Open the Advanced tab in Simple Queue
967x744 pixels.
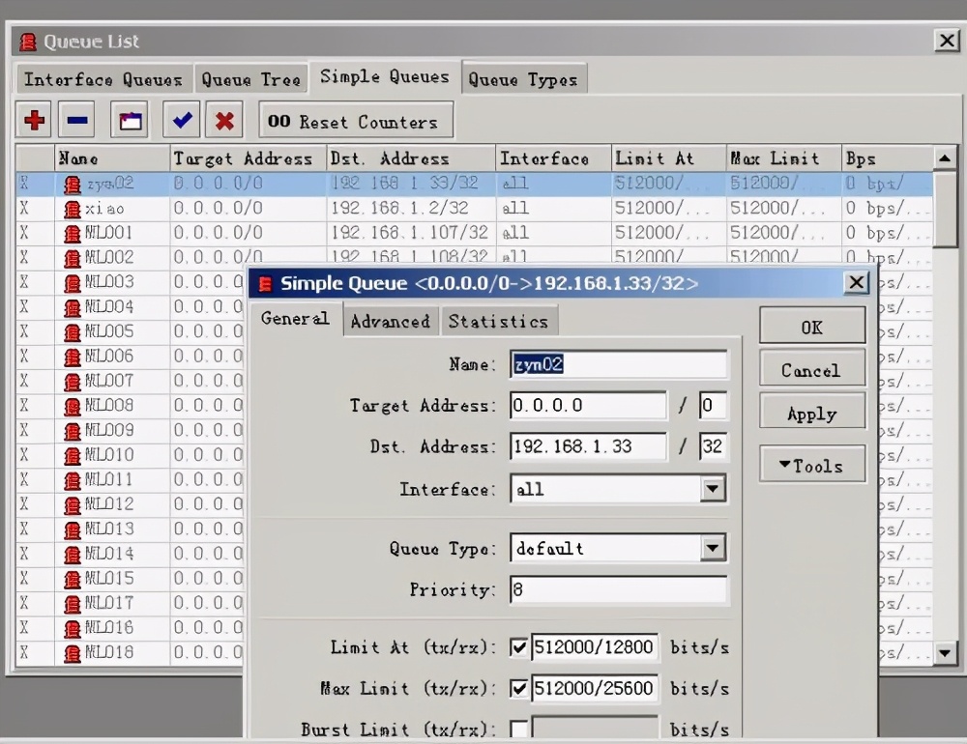[x=390, y=322]
